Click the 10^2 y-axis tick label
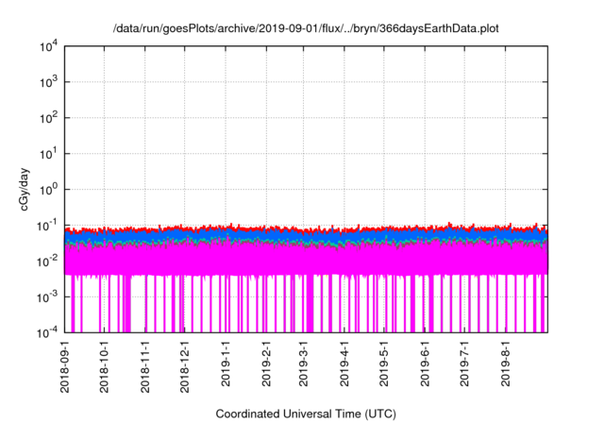Viewport: 604px width, 423px height. pos(49,118)
